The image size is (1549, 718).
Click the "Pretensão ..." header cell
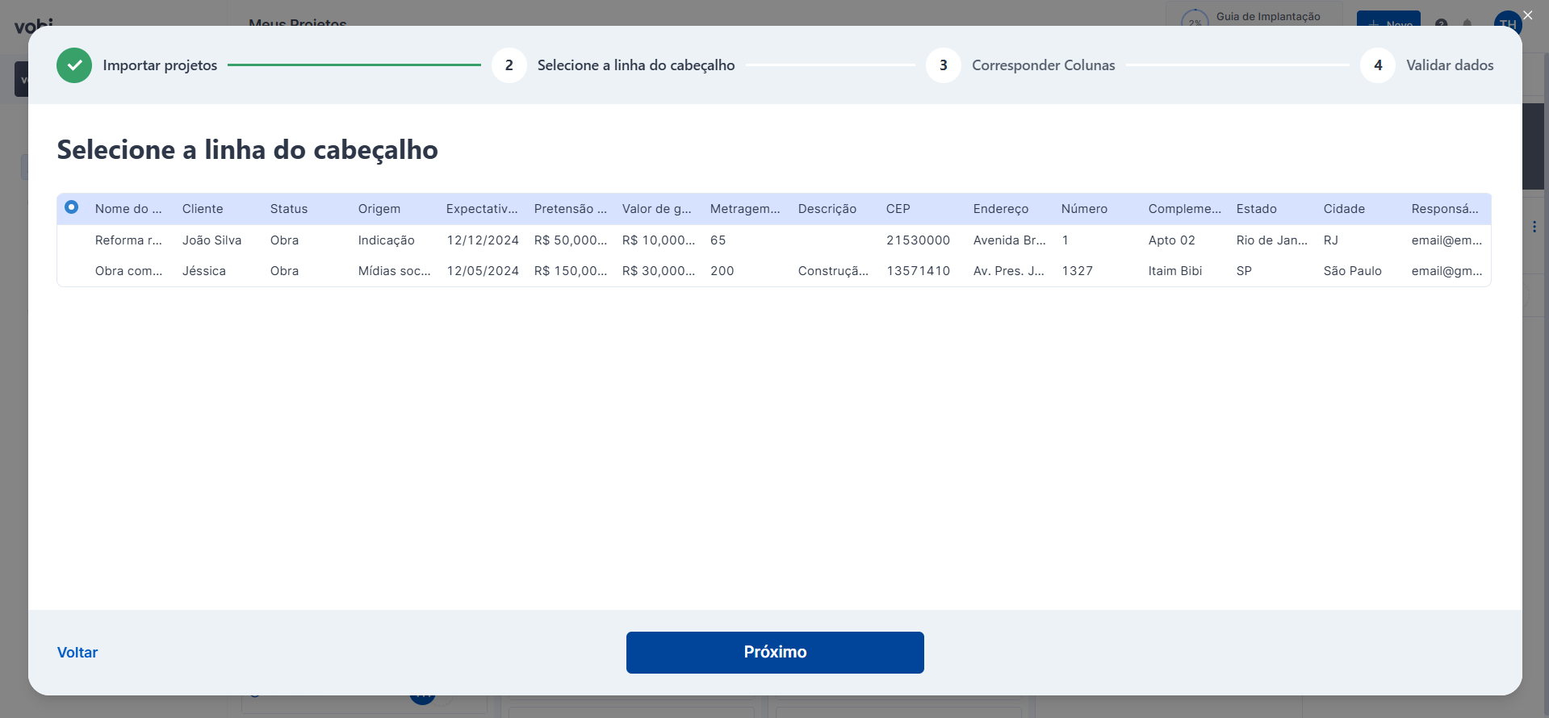(x=571, y=209)
